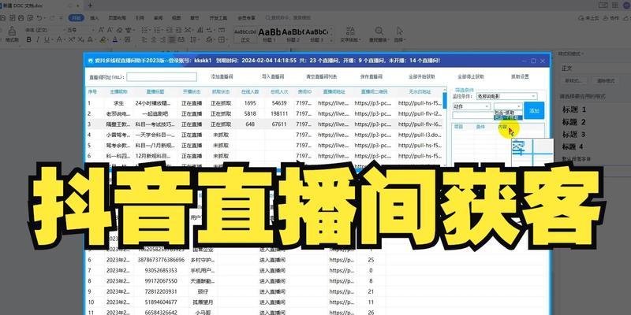Click the WPS command search box
631x315 pixels.
(289, 18)
